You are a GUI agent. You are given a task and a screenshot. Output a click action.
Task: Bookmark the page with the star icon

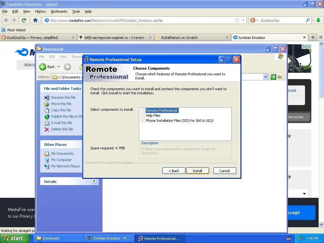(237, 20)
